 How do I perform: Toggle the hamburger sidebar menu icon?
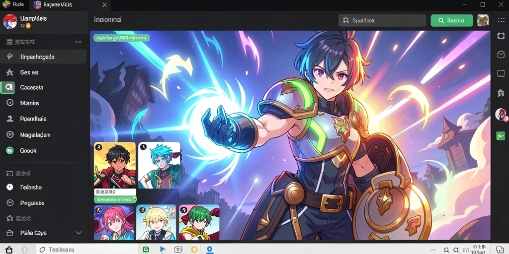click(x=10, y=42)
